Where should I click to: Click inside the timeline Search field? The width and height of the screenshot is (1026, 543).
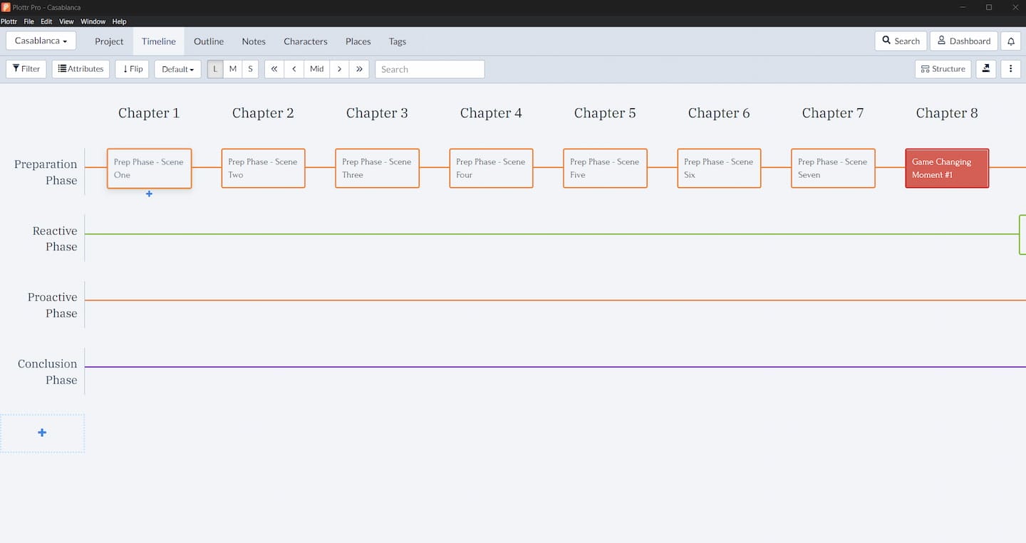coord(430,69)
